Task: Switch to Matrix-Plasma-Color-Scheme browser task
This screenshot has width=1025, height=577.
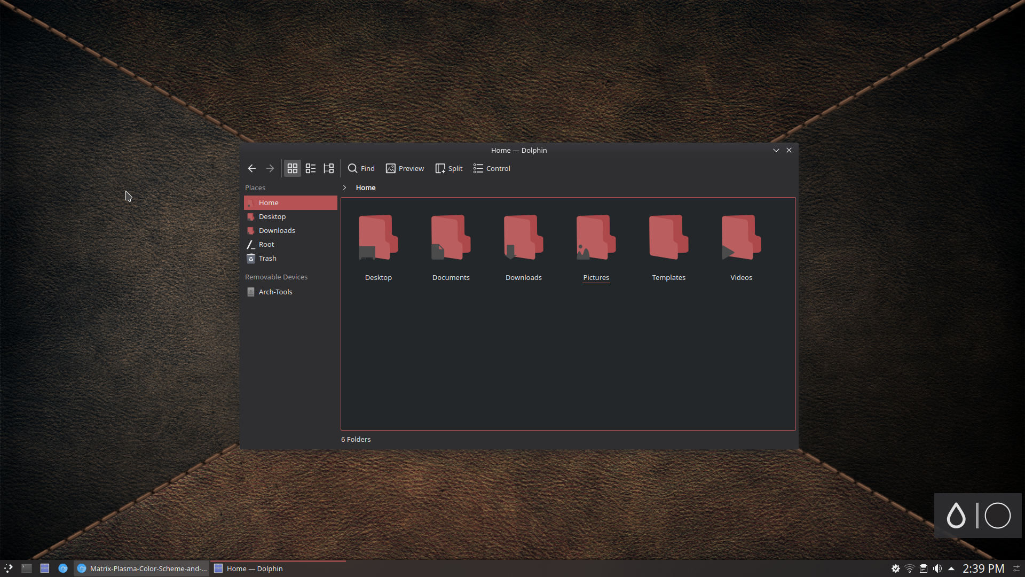Action: [141, 568]
